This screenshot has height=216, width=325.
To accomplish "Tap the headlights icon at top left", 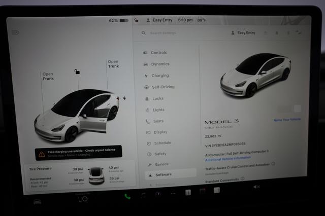I will [16, 32].
